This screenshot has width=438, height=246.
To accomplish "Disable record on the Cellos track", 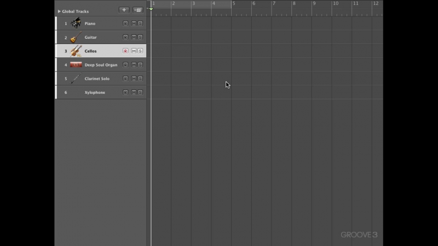I will click(x=125, y=51).
